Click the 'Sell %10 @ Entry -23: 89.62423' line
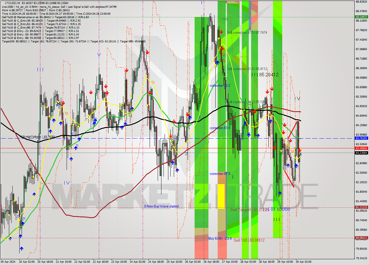The image size is (369, 265). point(40,31)
